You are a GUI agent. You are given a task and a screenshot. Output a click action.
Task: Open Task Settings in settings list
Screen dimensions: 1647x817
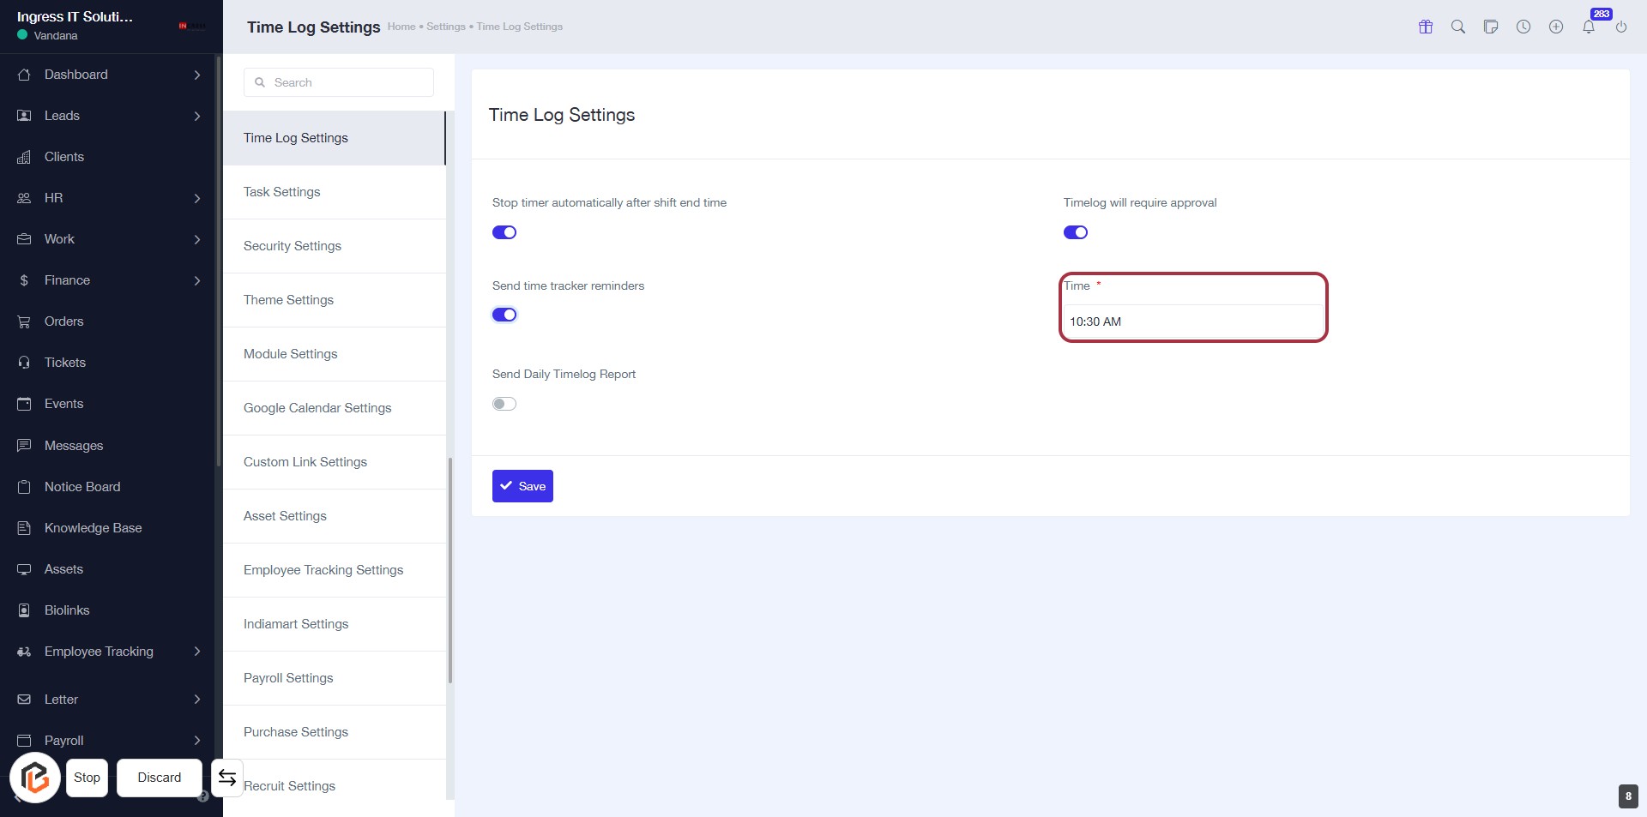282,192
